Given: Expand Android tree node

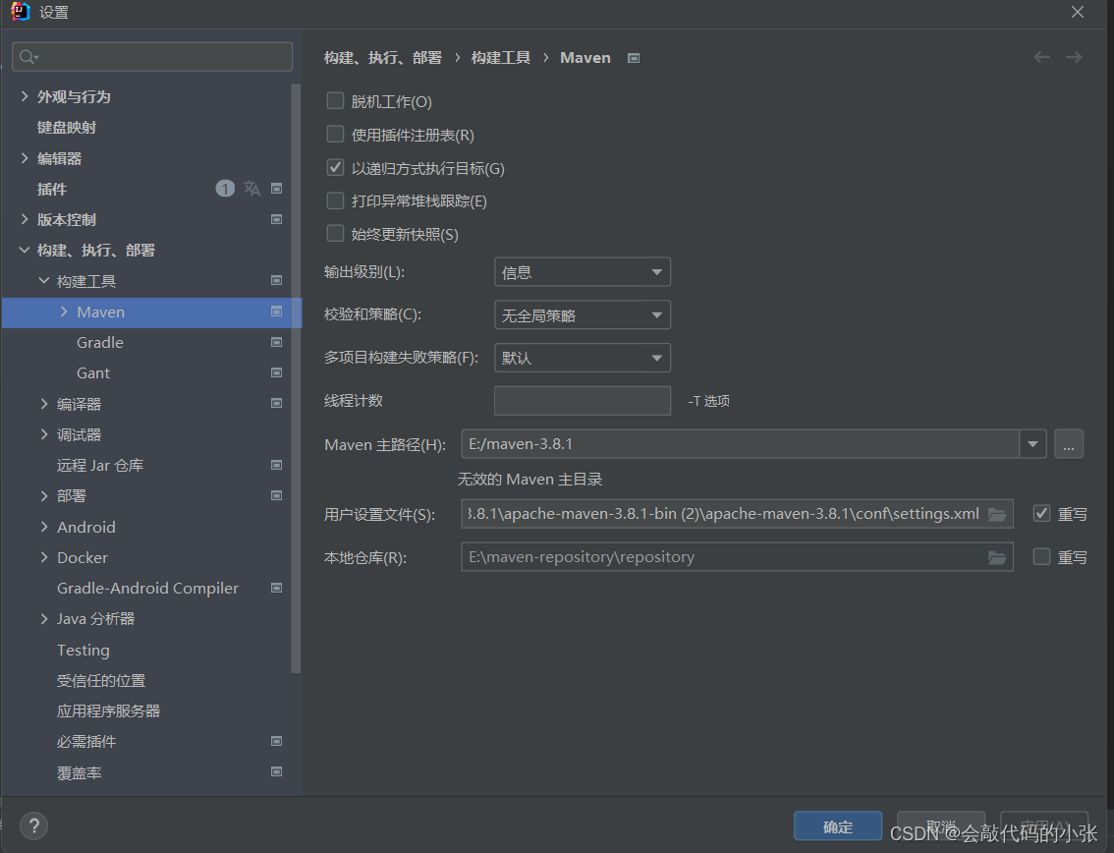Looking at the screenshot, I should (44, 527).
